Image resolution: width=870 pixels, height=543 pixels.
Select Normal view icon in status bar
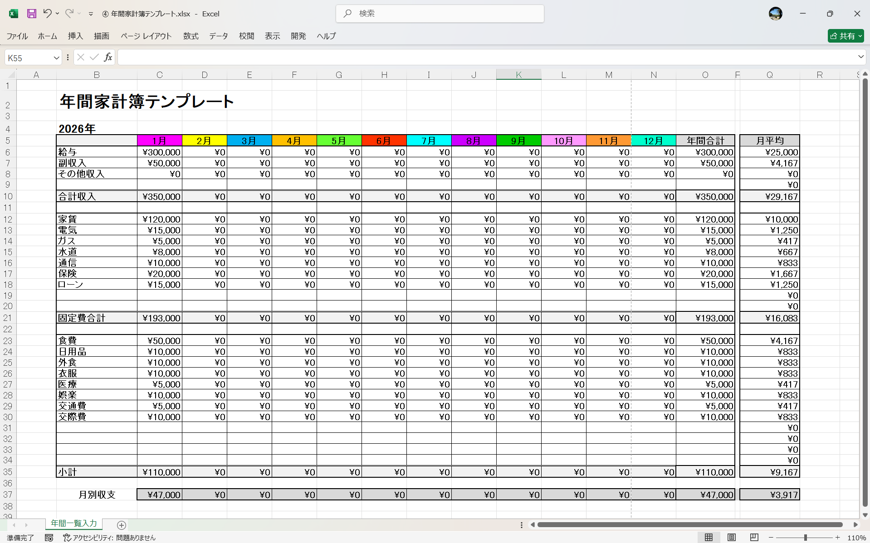(x=709, y=538)
